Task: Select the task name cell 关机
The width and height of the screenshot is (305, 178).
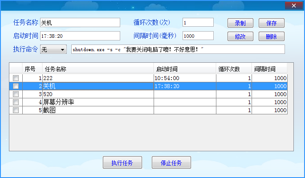Action: tap(98, 86)
